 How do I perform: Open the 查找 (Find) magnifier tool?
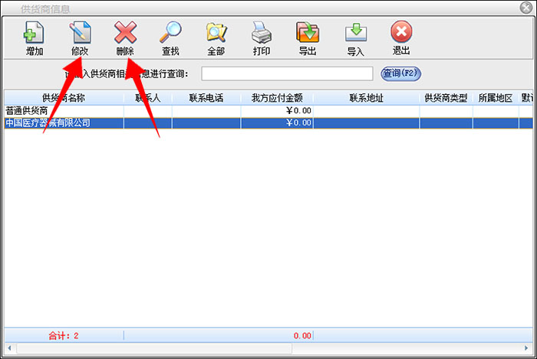pyautogui.click(x=170, y=38)
